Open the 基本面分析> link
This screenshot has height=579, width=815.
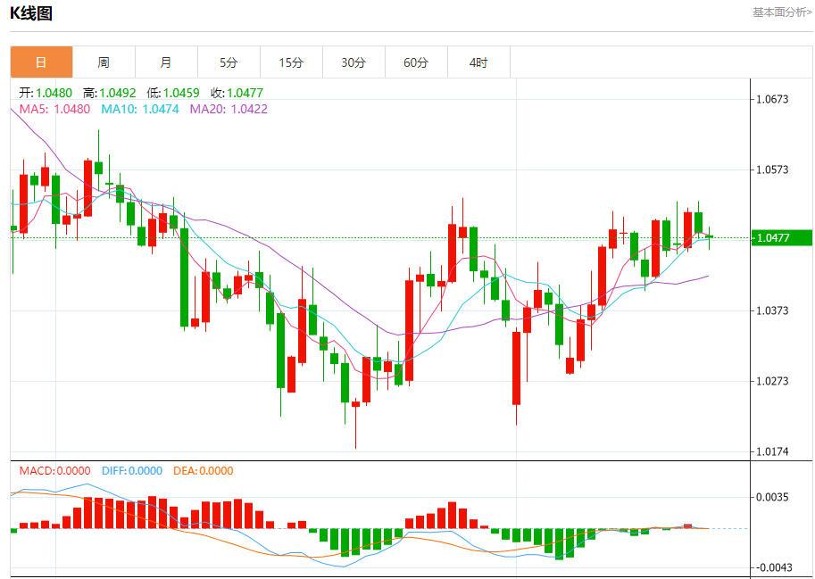(782, 12)
